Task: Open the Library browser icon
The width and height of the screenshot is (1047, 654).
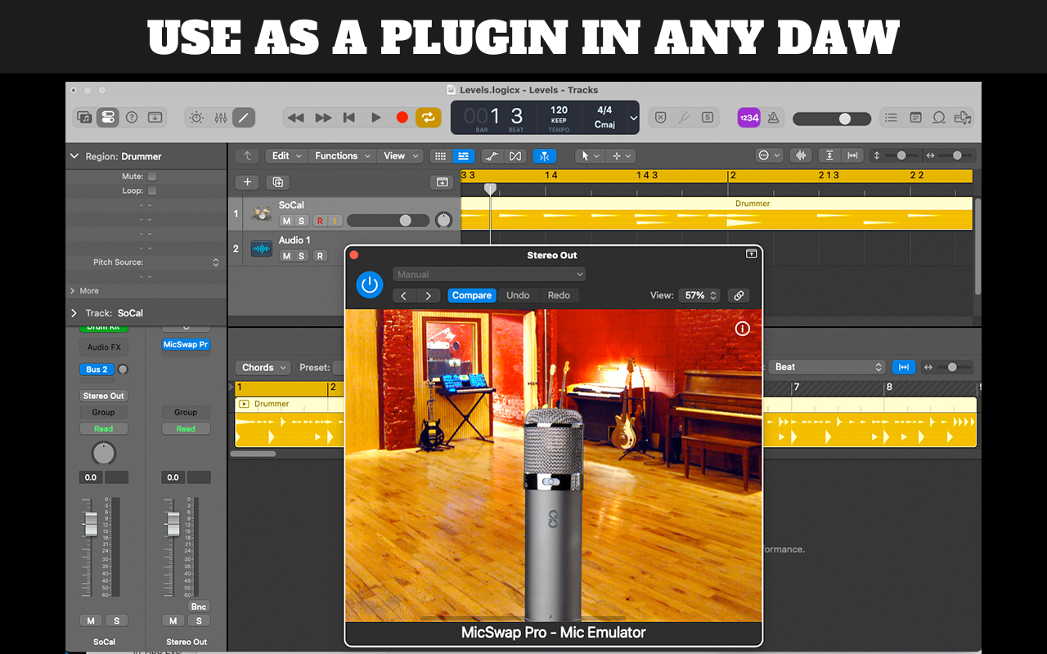Action: [x=84, y=117]
